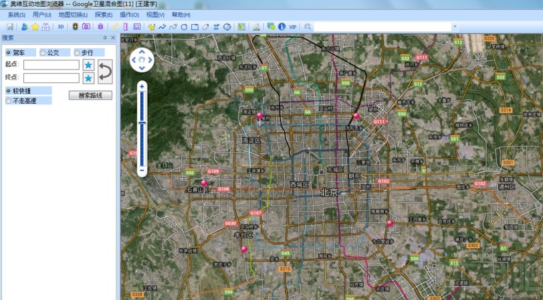The image size is (543, 300).
Task: Select the rectangle drawing tool
Action: coord(195,27)
